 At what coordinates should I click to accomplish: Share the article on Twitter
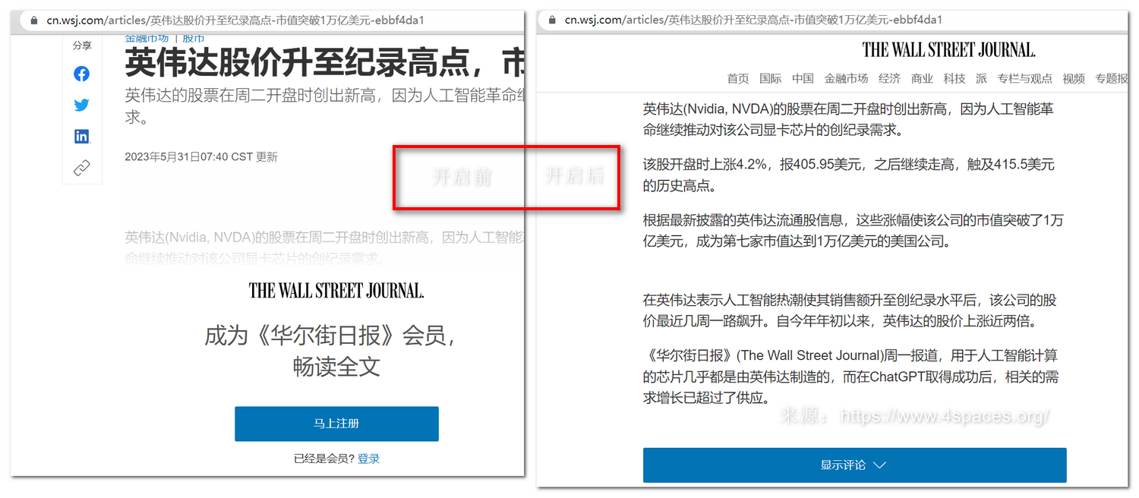[81, 105]
